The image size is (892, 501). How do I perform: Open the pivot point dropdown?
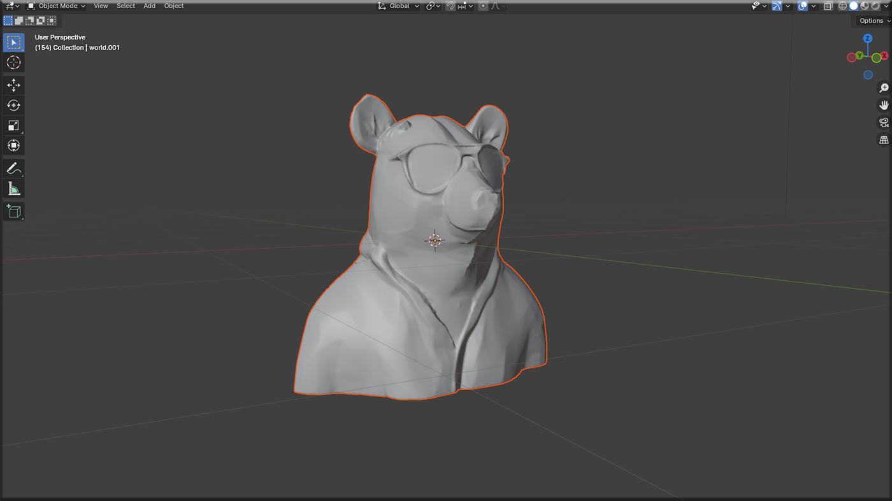432,6
